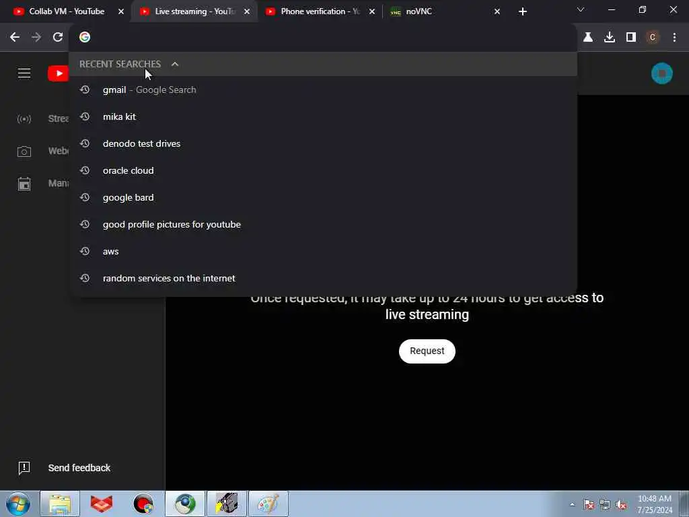Click the muted volume tray icon
The height and width of the screenshot is (517, 689).
[621, 505]
